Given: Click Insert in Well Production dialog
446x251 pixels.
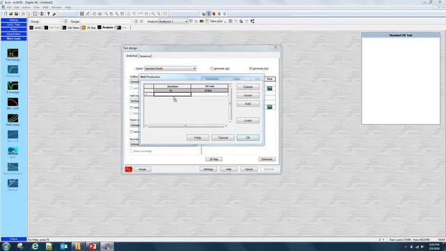Looking at the screenshot, I should (248, 96).
